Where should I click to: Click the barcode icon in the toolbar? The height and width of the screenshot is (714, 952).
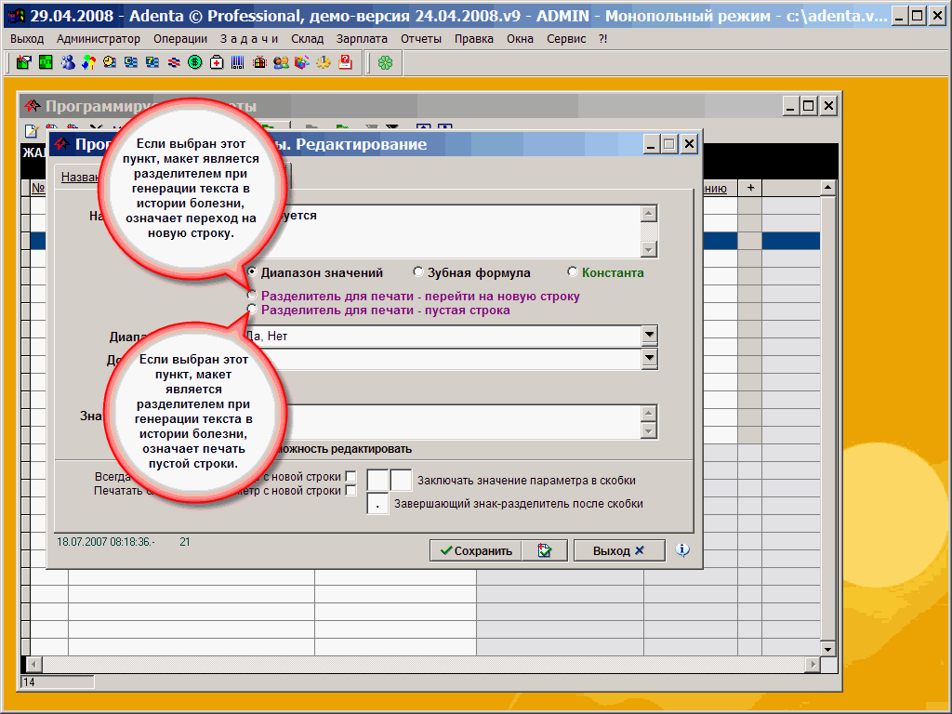pyautogui.click(x=238, y=62)
